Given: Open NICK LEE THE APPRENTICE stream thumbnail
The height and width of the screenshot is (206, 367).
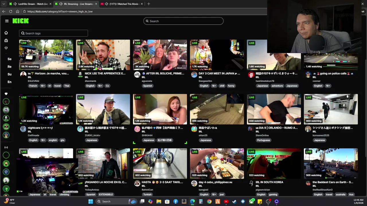Looking at the screenshot, I should point(103,55).
